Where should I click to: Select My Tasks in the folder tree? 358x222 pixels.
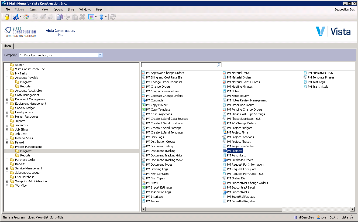[x=21, y=73]
